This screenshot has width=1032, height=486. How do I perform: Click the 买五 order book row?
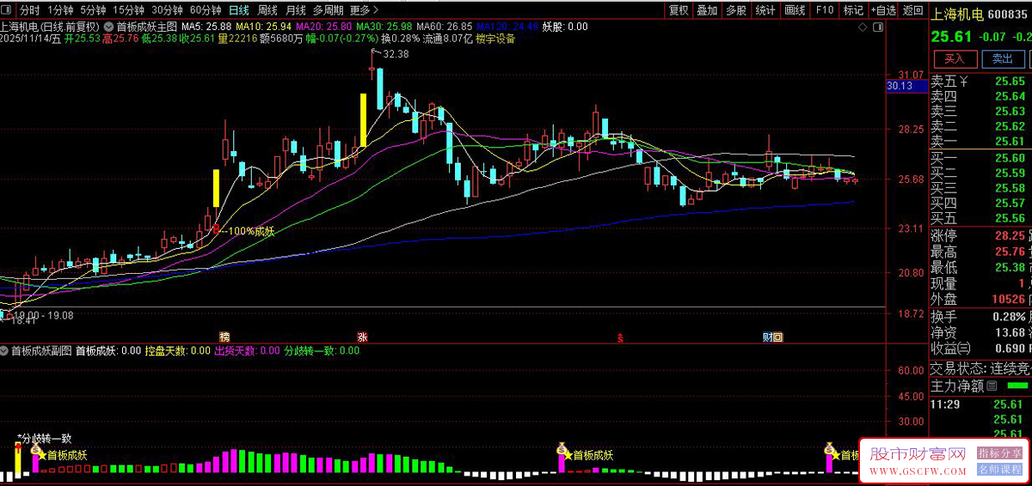[x=980, y=218]
